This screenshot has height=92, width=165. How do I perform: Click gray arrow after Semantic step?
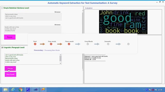click(118, 44)
